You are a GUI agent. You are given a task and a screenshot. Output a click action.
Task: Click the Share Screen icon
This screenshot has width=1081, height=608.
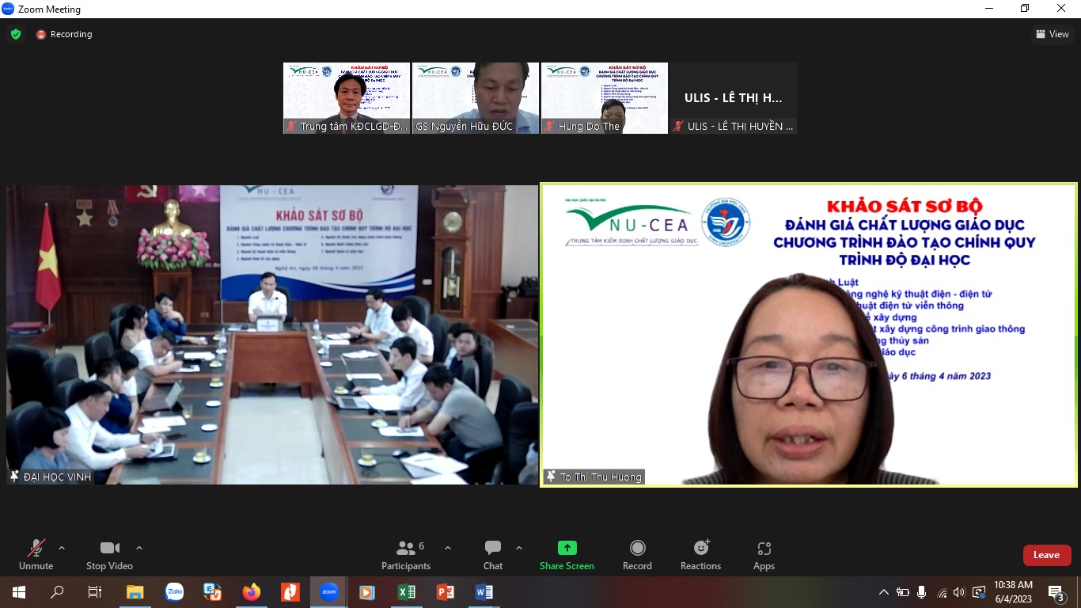tap(567, 549)
